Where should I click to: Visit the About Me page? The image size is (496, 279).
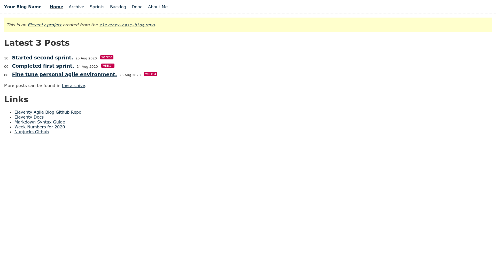pyautogui.click(x=158, y=7)
